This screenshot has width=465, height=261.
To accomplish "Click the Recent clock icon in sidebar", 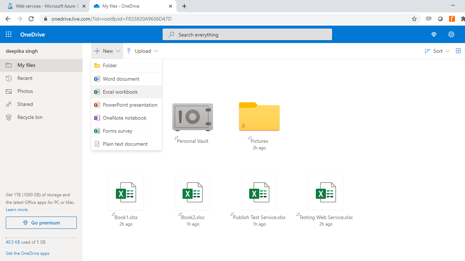I will [9, 78].
